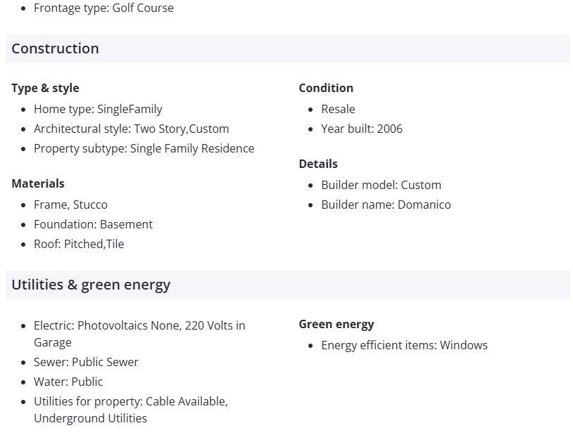The width and height of the screenshot is (573, 435).
Task: Click the Builder model: Custom item
Action: point(381,185)
